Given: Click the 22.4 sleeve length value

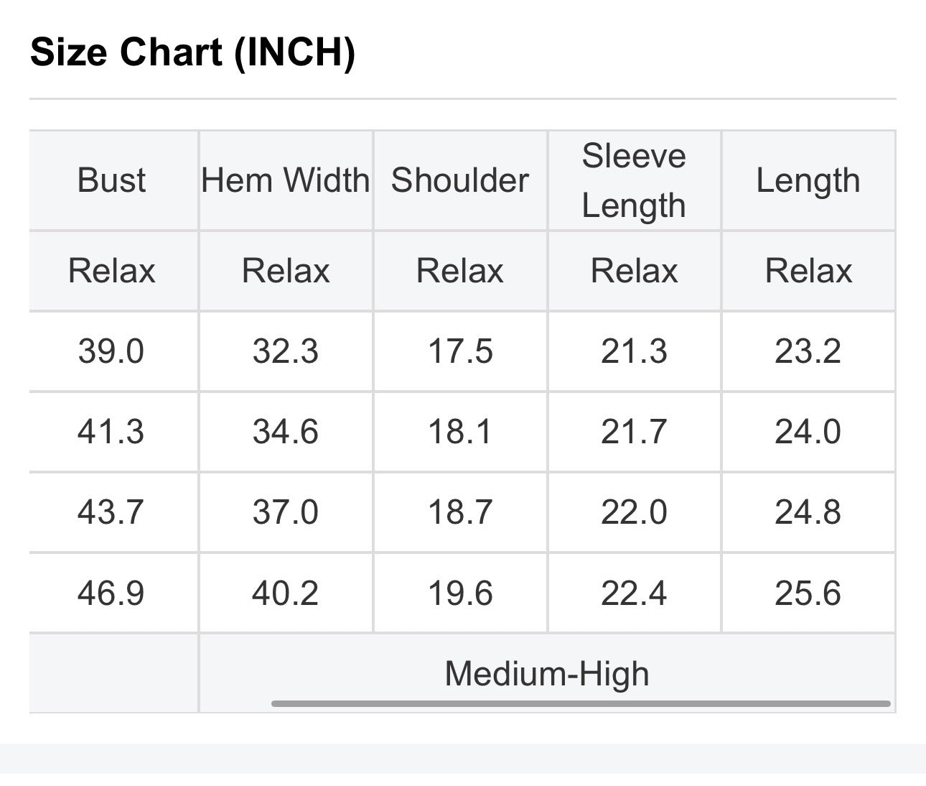Looking at the screenshot, I should 634,593.
